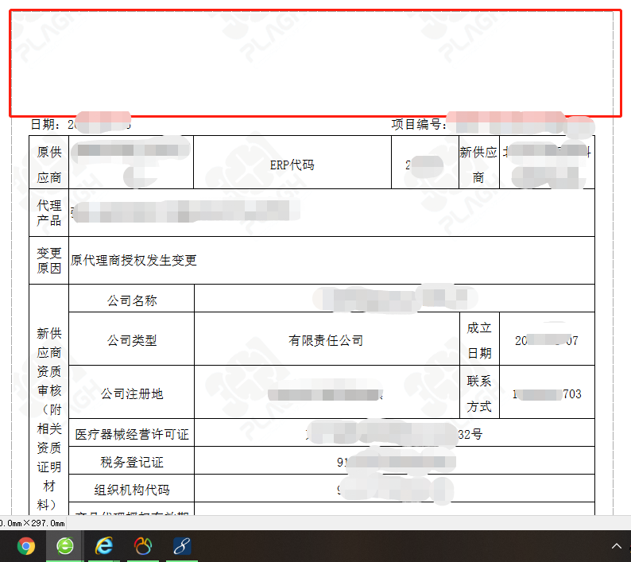Click the 成立日期 label cell
Screen dimensions: 631x562
pos(479,339)
